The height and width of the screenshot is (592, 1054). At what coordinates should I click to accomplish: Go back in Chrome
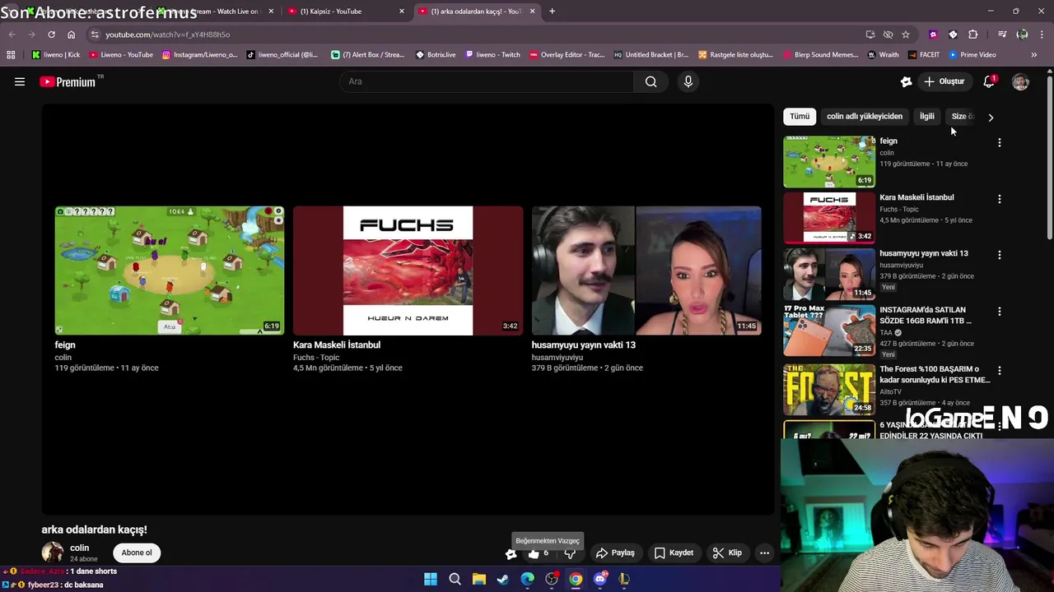tap(12, 35)
